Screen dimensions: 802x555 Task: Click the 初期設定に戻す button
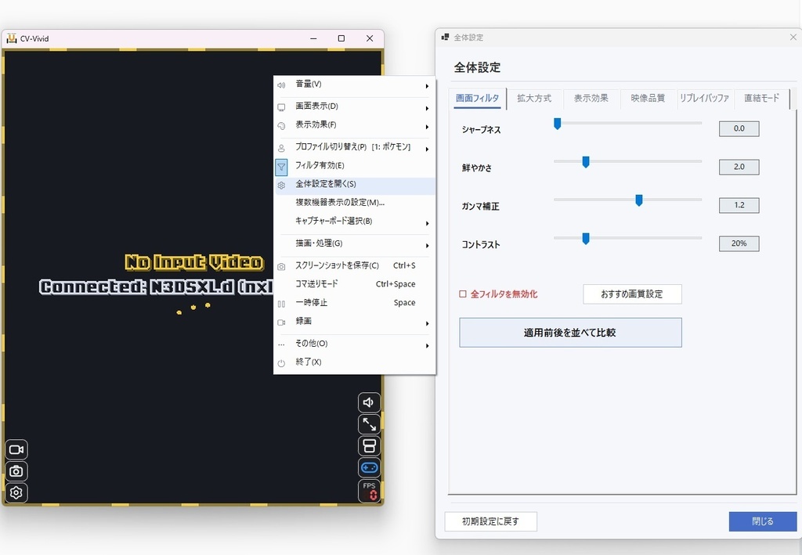[491, 522]
